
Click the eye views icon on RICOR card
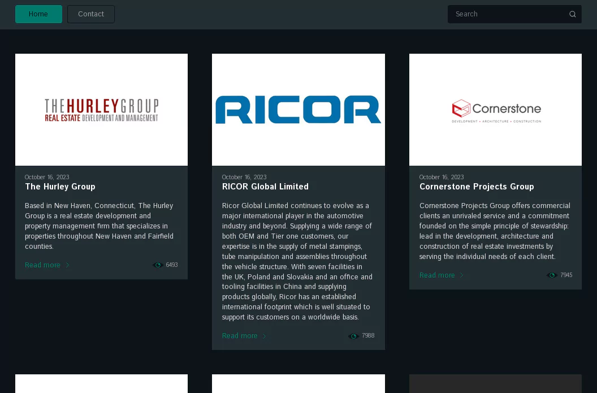click(x=353, y=336)
